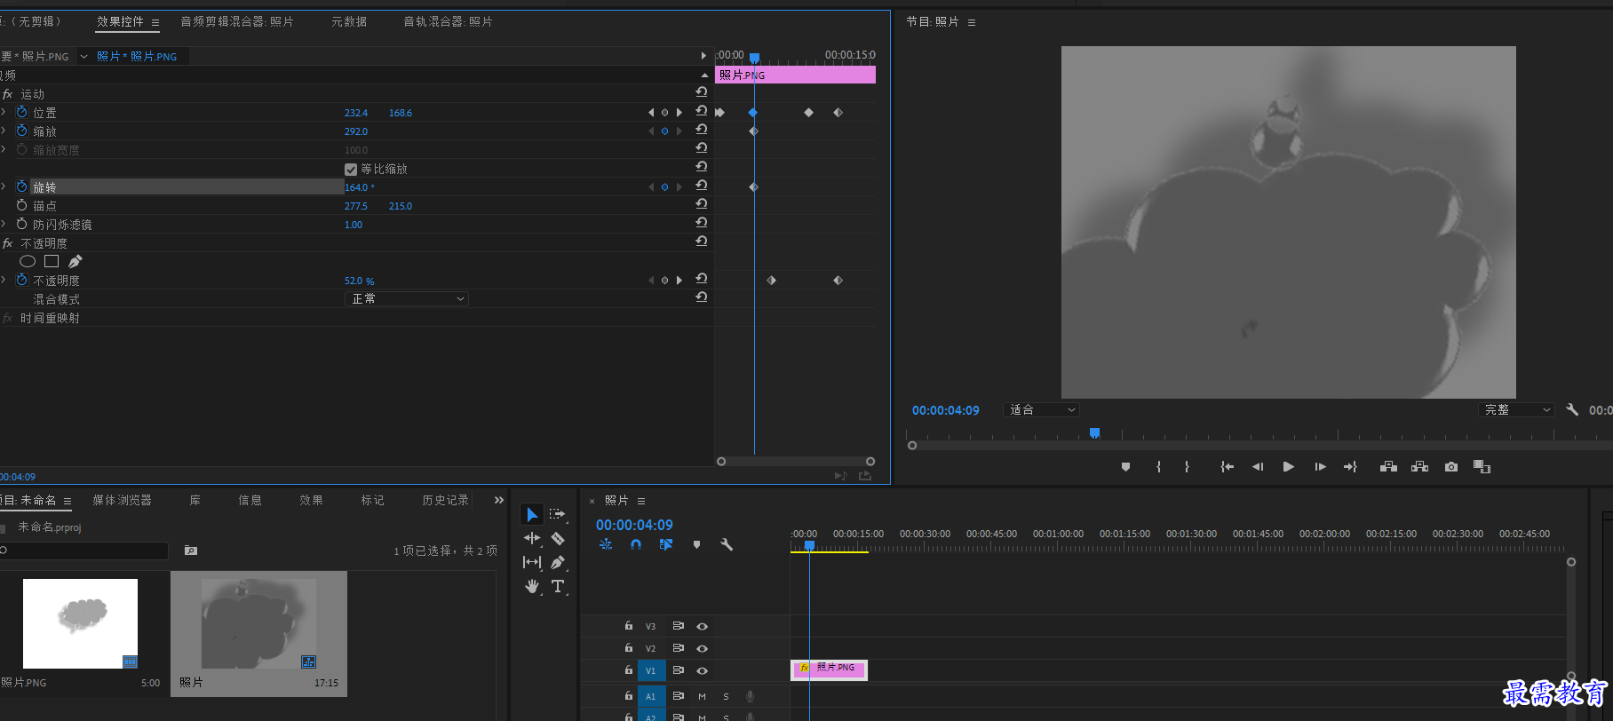This screenshot has width=1613, height=721.
Task: Open the 适合 zoom level dropdown
Action: [1041, 409]
